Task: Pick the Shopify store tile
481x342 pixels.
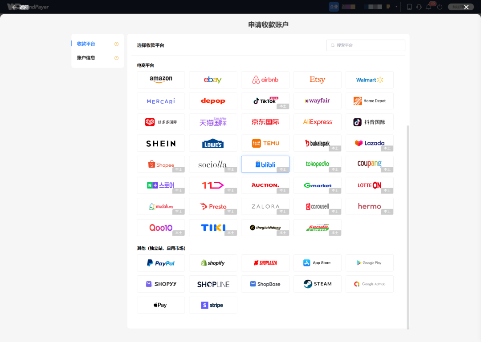Action: 213,263
